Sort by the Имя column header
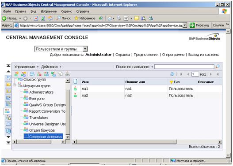 (103, 82)
